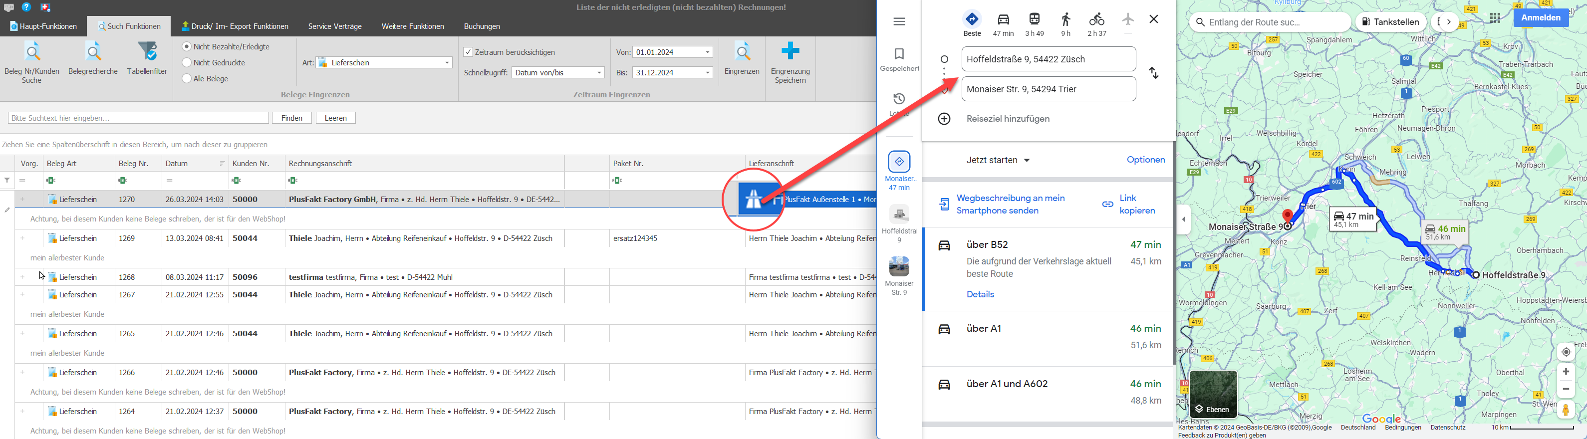Image resolution: width=1587 pixels, height=439 pixels.
Task: Click the search text input field
Action: [x=139, y=118]
